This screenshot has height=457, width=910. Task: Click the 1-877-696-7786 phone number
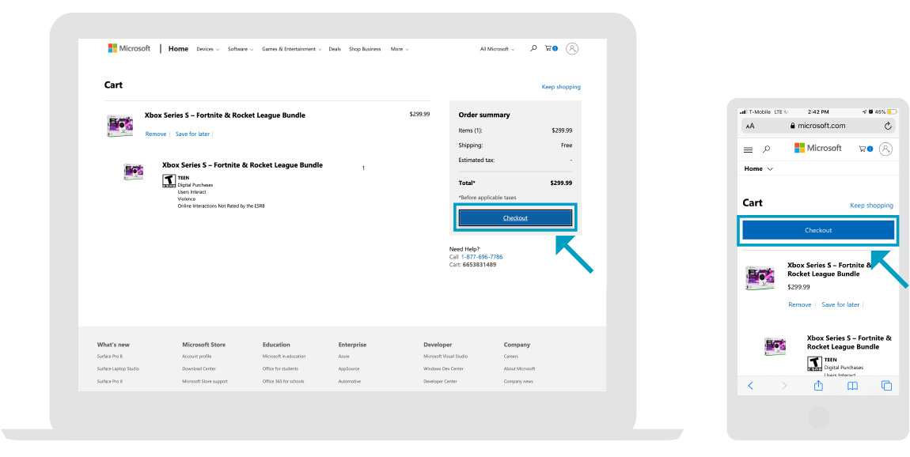pyautogui.click(x=482, y=257)
